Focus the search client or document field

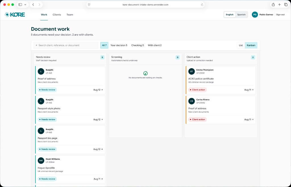coord(66,45)
